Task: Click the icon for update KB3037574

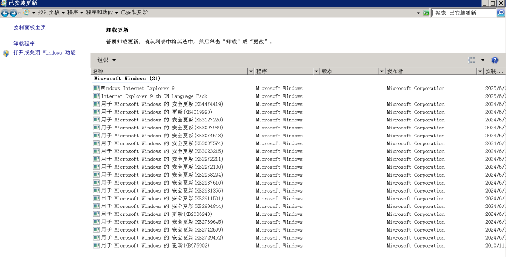Action: point(96,143)
